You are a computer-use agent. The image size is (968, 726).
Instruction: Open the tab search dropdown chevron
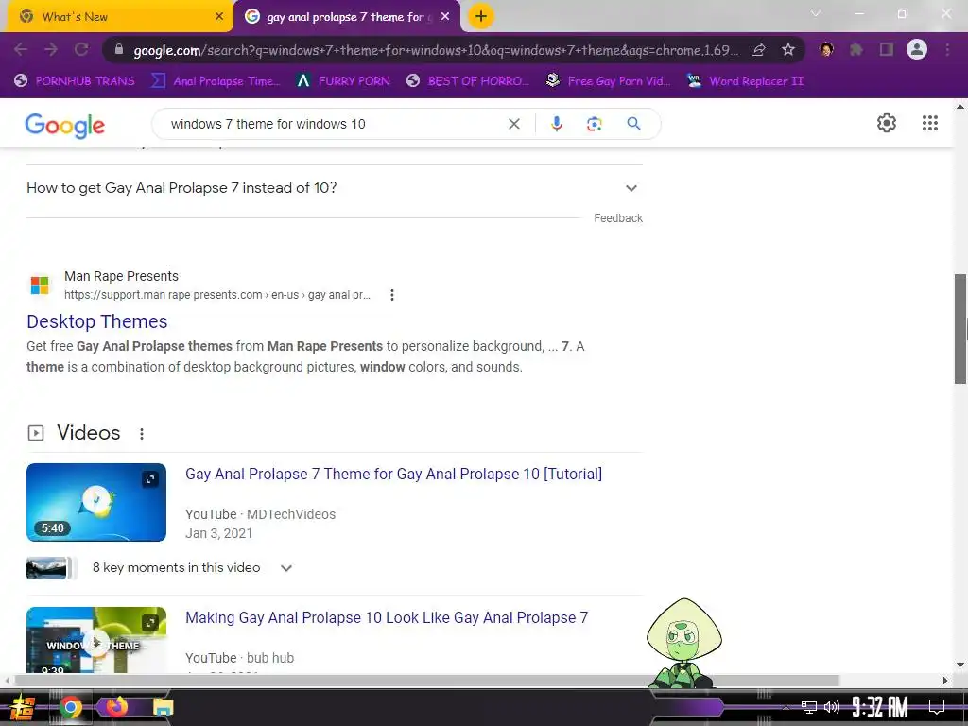(x=816, y=13)
